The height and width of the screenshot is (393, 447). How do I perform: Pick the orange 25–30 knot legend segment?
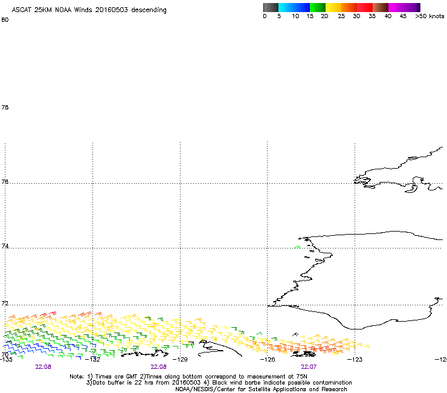(x=349, y=7)
